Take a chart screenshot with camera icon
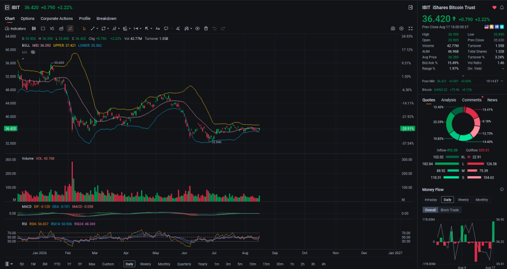Image resolution: width=507 pixels, height=269 pixels. pos(393,28)
